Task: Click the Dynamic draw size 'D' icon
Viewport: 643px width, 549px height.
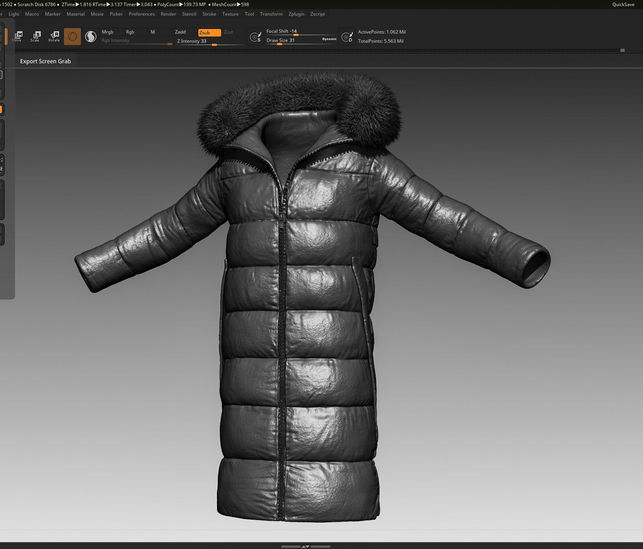Action: click(347, 37)
